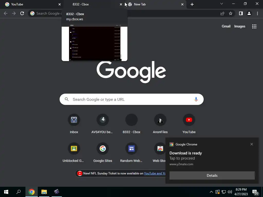Click the Download is ready text
The width and height of the screenshot is (263, 197).
186,153
